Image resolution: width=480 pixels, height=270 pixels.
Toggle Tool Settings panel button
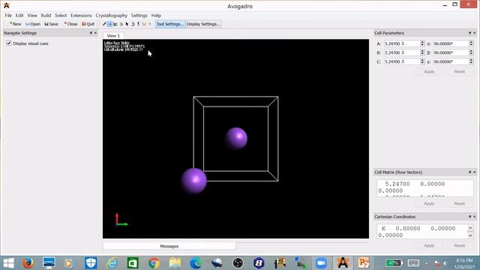pos(170,24)
